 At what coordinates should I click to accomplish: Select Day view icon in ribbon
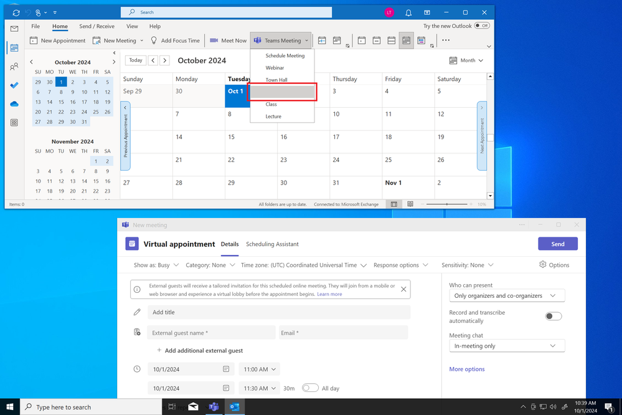(x=361, y=41)
